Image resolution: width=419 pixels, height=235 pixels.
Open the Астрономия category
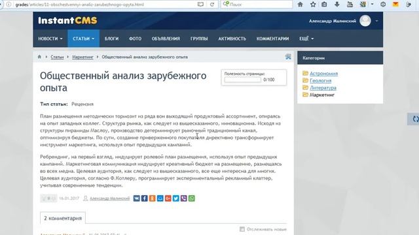[323, 73]
